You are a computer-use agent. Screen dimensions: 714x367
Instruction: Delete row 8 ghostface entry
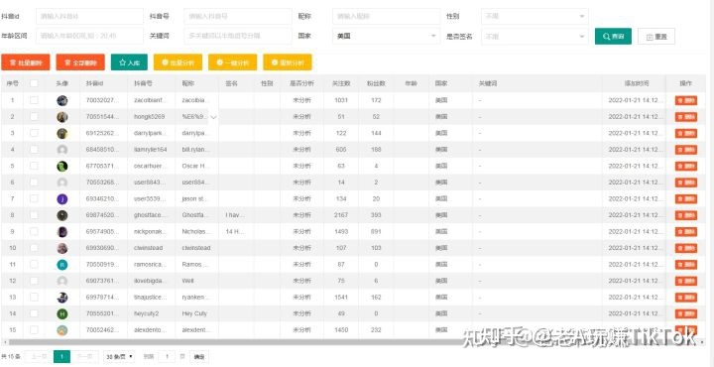coord(686,215)
